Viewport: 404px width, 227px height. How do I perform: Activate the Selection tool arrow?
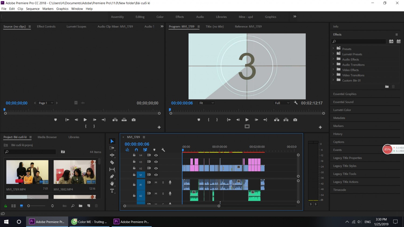[112, 141]
